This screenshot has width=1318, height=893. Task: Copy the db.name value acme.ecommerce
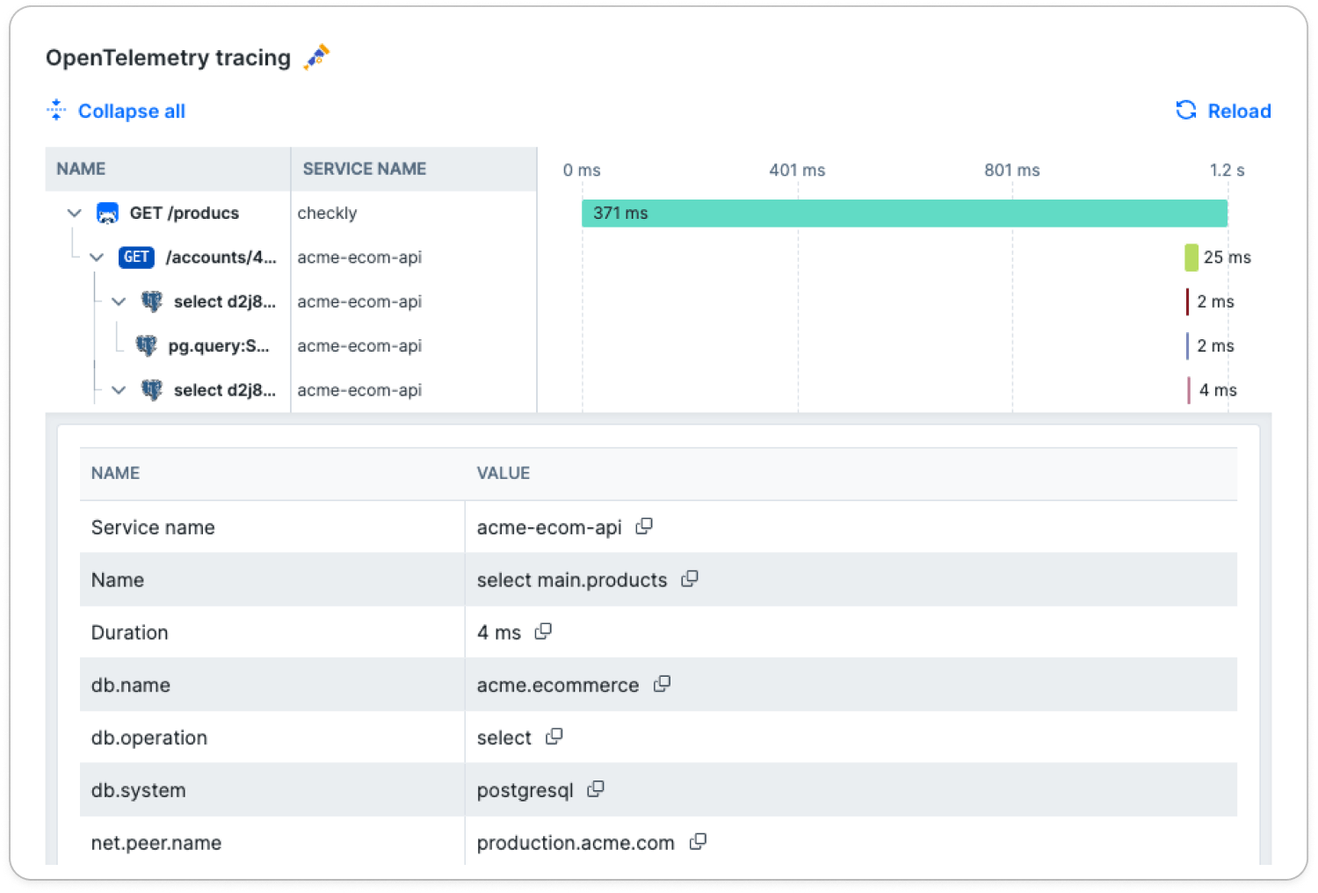click(x=662, y=684)
